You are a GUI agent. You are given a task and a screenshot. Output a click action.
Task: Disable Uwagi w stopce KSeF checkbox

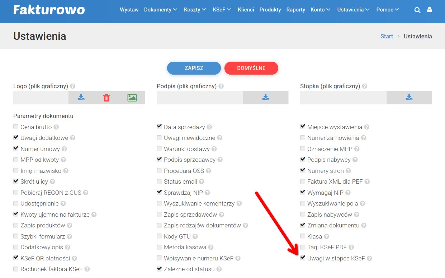point(303,258)
